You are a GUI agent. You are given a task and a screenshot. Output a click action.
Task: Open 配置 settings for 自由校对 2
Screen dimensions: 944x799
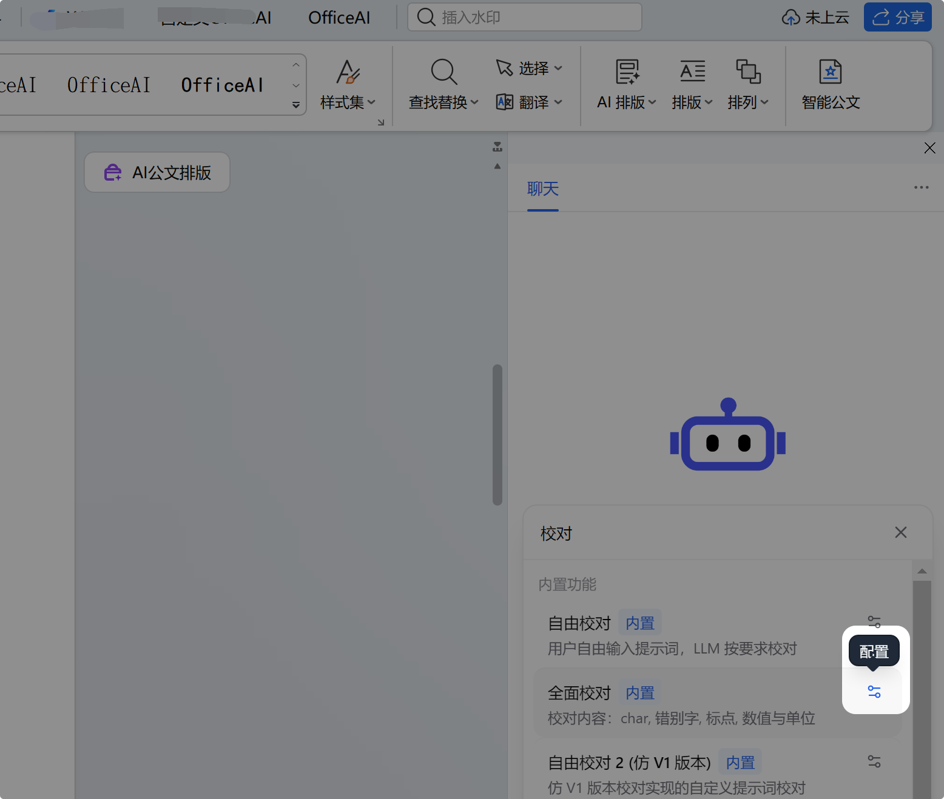(874, 761)
